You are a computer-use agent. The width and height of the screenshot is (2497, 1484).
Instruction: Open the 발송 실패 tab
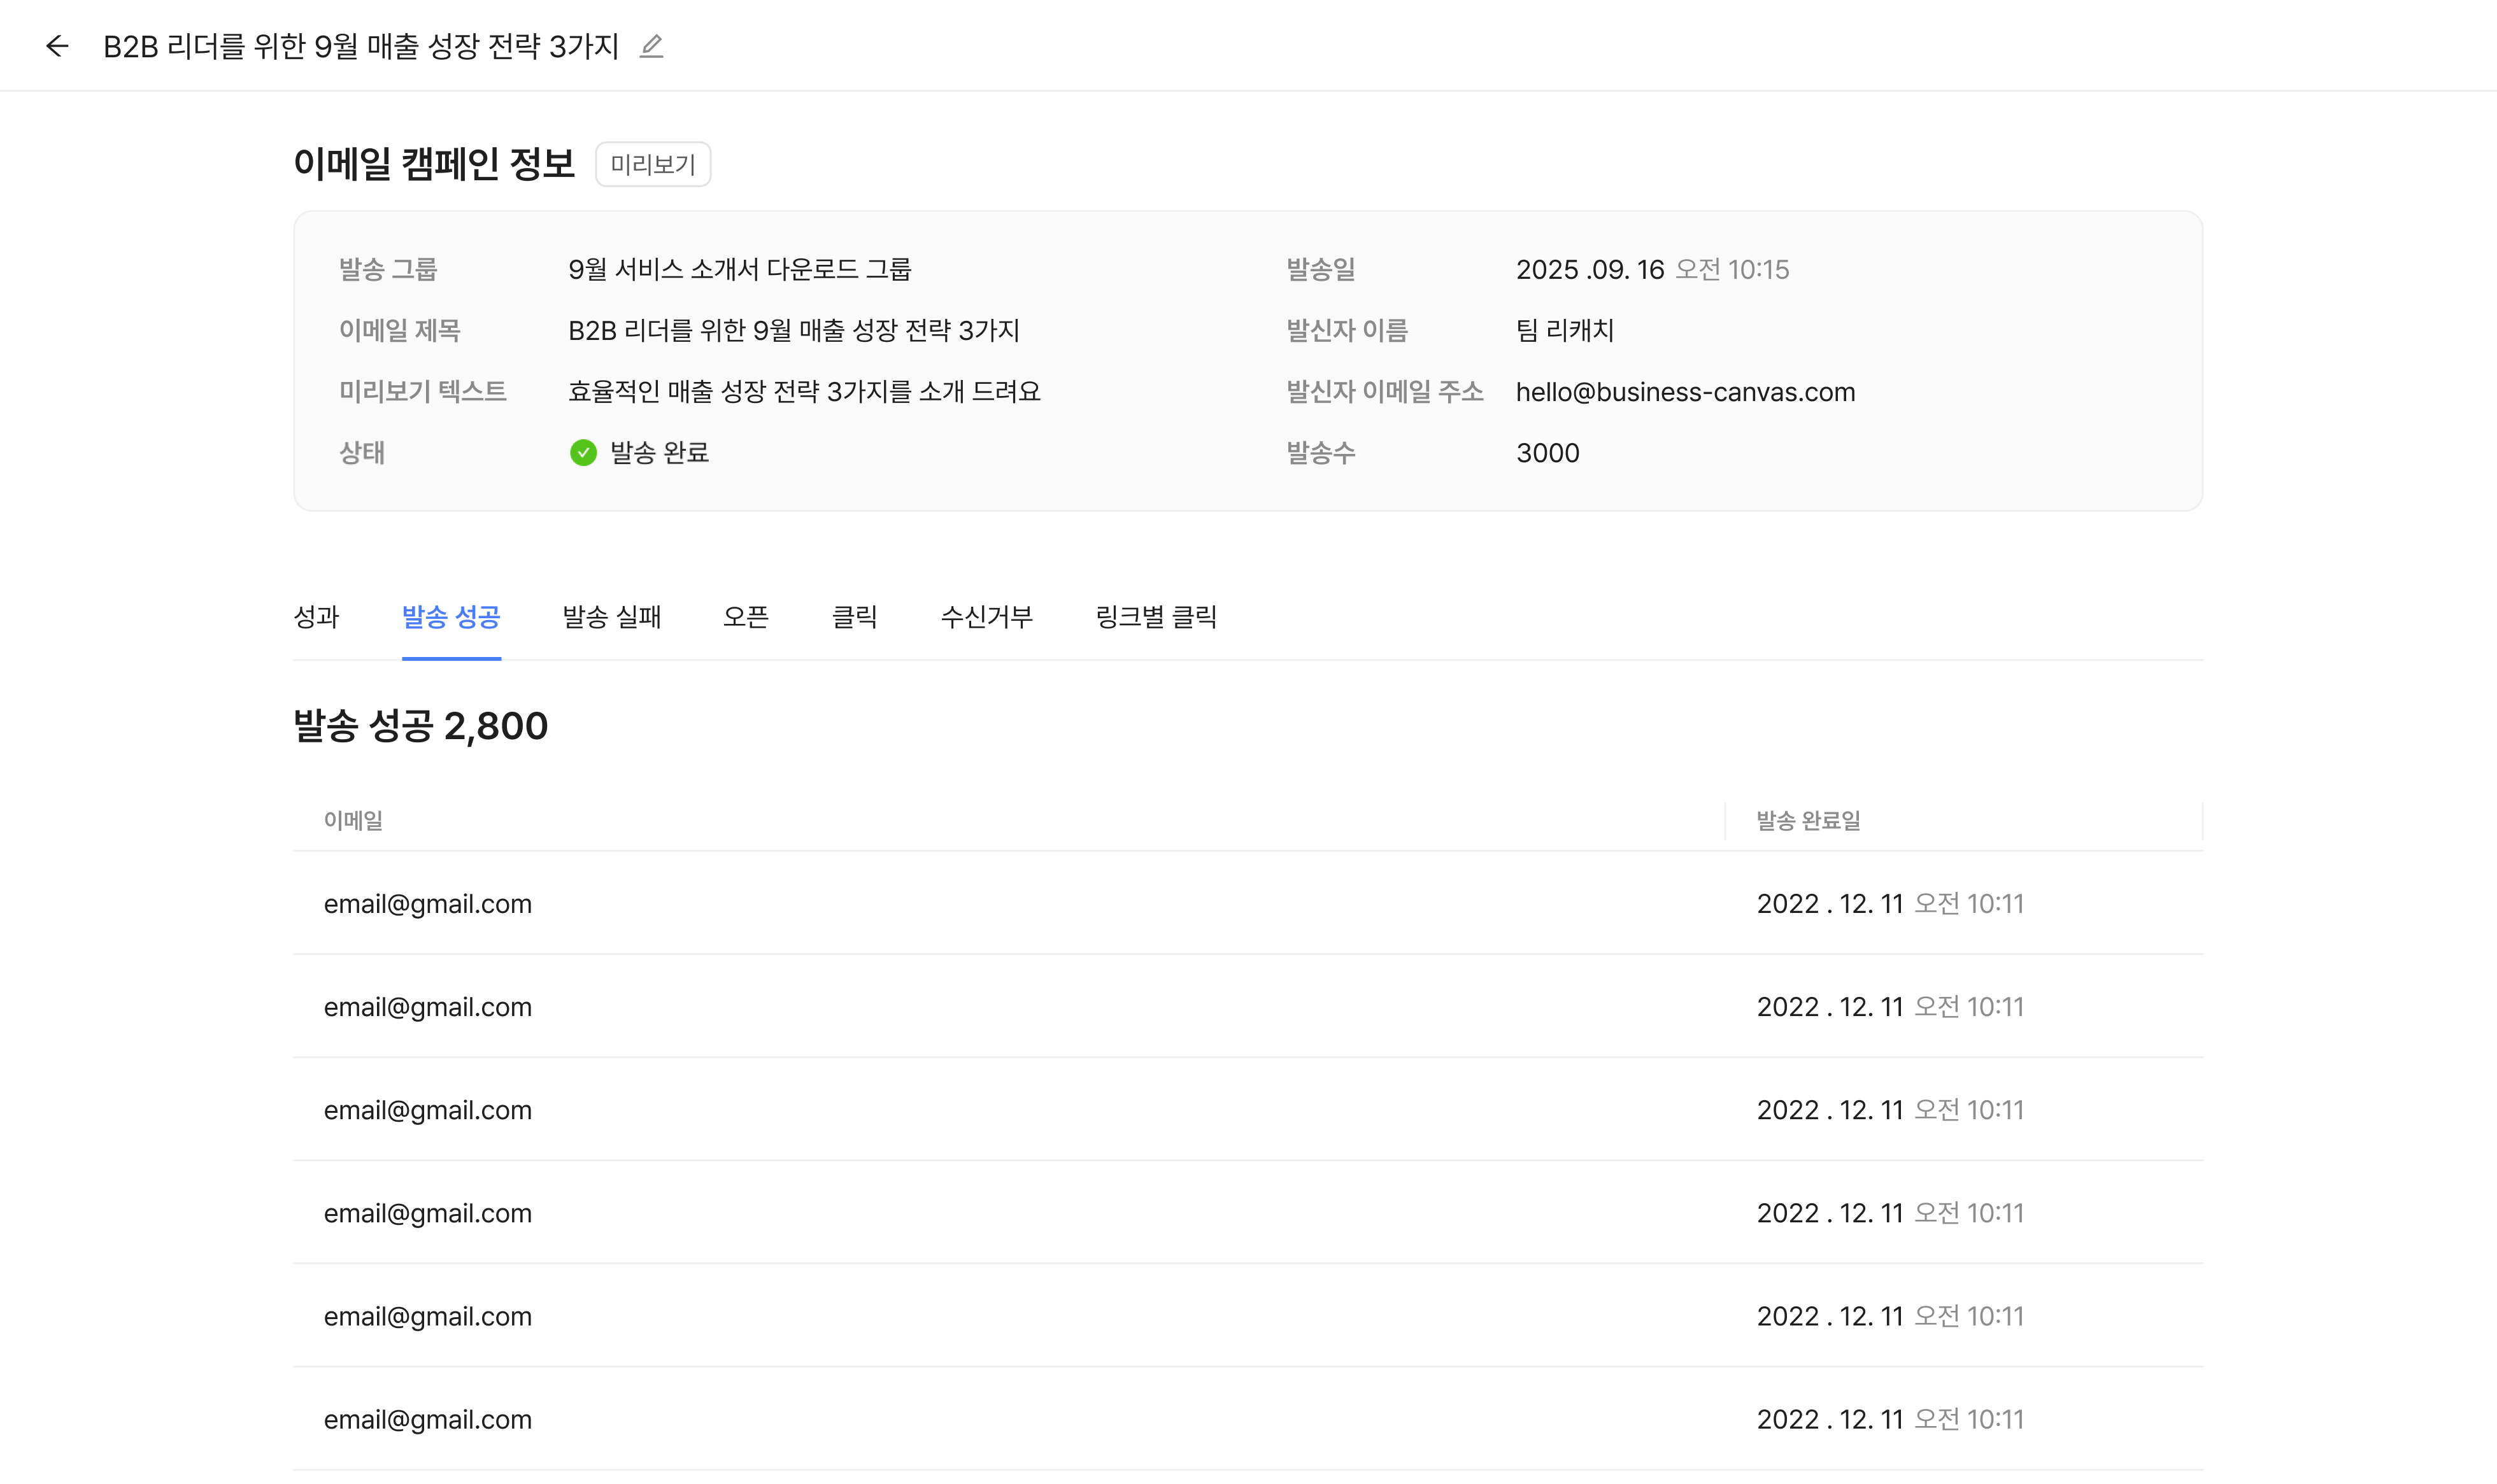pyautogui.click(x=612, y=617)
